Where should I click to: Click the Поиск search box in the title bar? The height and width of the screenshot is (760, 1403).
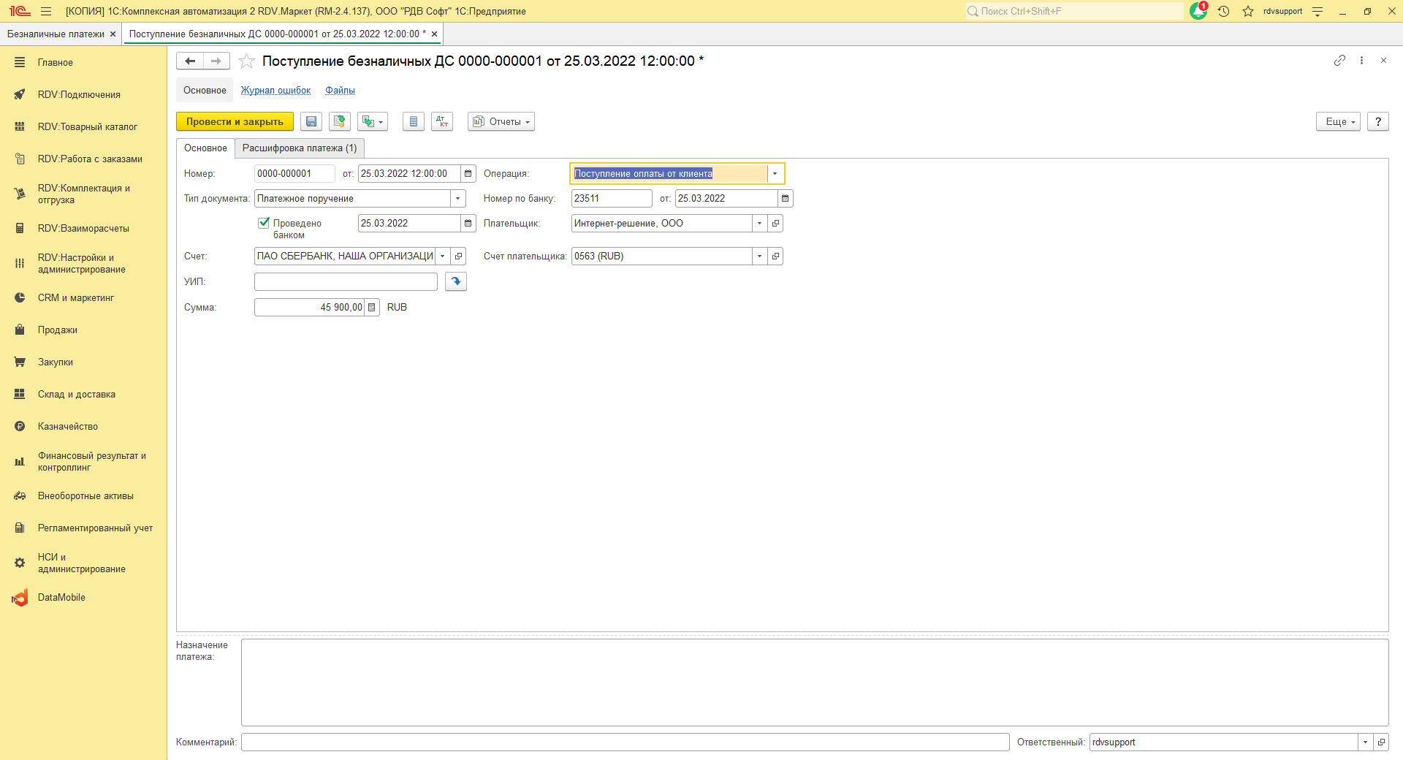click(1074, 11)
